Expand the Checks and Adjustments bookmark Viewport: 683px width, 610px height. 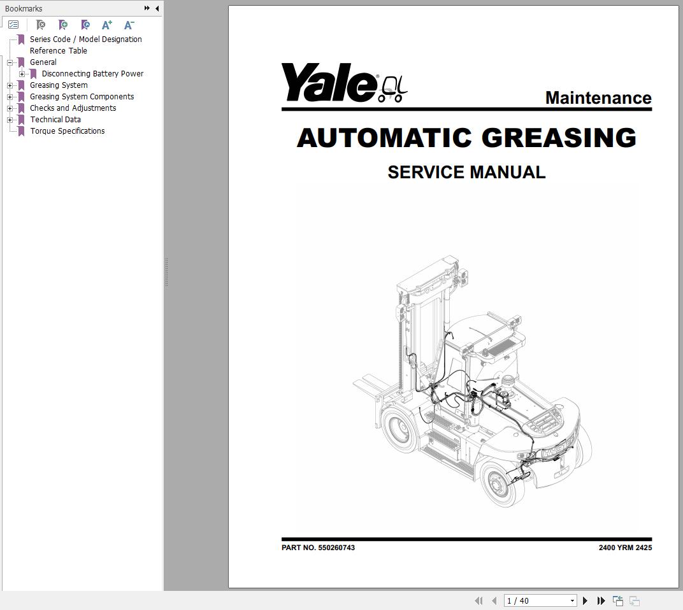(x=10, y=108)
